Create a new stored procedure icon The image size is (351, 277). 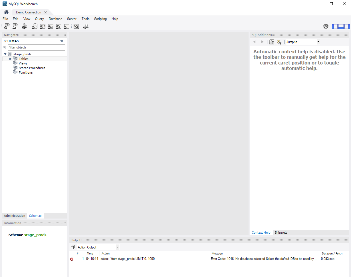(58, 26)
